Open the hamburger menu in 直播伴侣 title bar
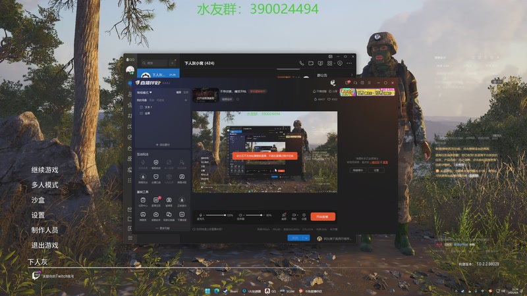Image resolution: width=527 pixels, height=296 pixels. pyautogui.click(x=370, y=83)
